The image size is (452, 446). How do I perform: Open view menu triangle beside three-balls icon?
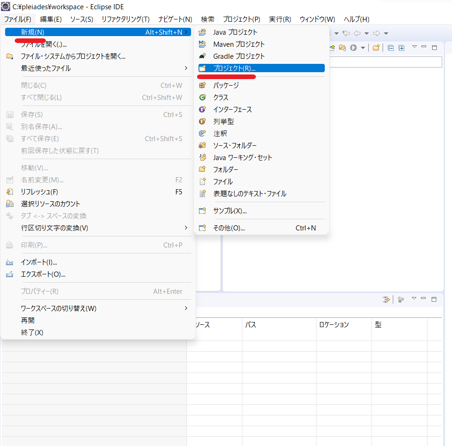[414, 298]
